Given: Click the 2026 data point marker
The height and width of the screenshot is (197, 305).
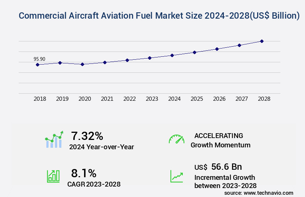Looking at the screenshot, I should [217, 49].
